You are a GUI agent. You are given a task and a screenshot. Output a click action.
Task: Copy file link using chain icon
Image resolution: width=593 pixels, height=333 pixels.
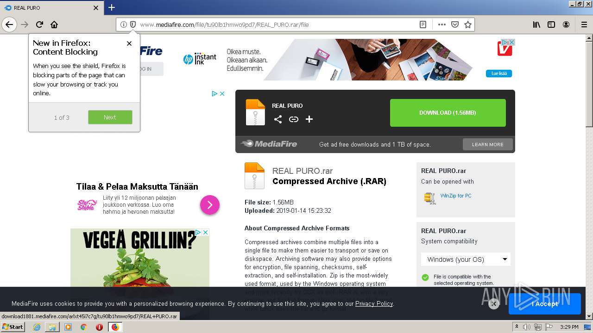[x=294, y=119]
